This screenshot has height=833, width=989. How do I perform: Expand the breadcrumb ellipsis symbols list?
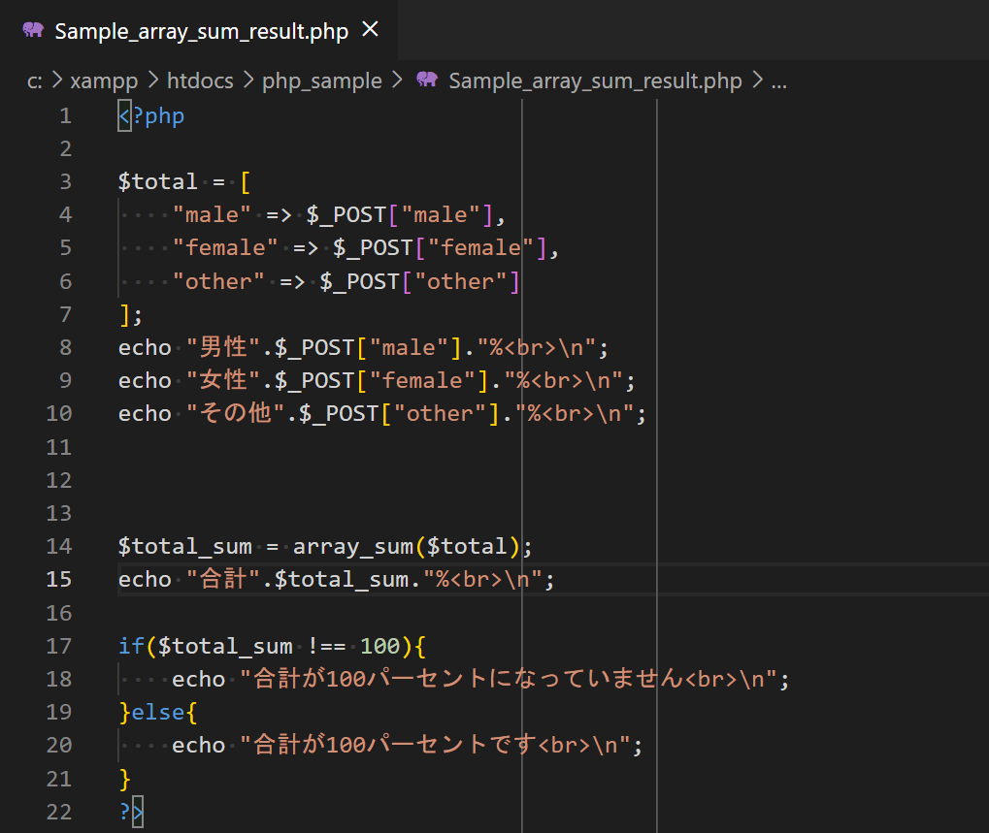779,80
